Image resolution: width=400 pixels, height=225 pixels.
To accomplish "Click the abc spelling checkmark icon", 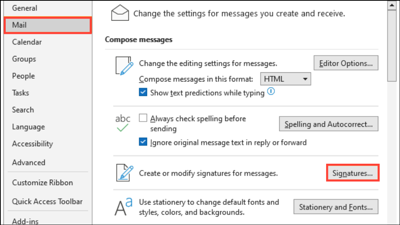I will (123, 123).
